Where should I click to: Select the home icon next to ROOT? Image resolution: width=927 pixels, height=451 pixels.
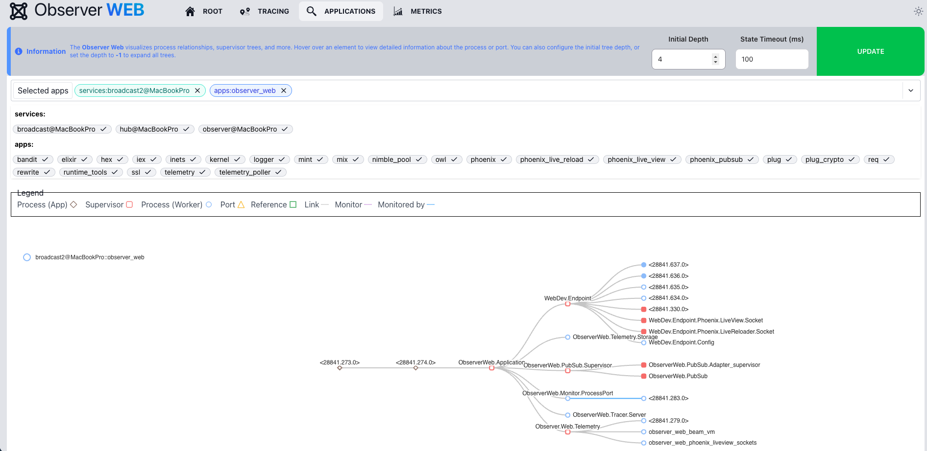point(190,11)
